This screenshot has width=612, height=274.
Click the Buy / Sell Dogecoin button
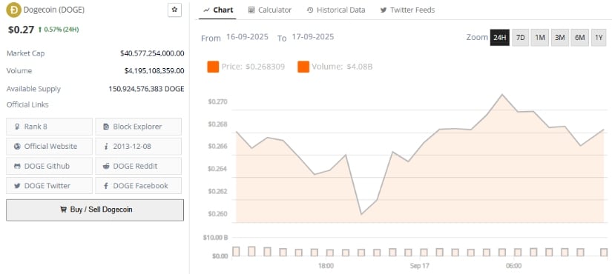tap(95, 210)
